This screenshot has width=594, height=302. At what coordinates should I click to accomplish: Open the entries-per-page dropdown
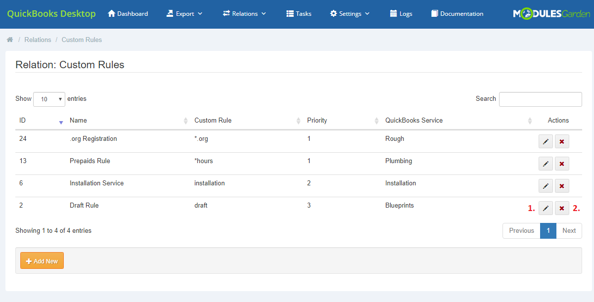49,99
